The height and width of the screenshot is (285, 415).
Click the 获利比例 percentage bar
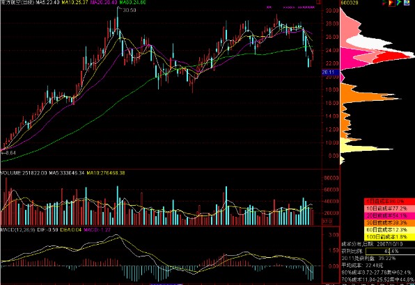(390, 251)
